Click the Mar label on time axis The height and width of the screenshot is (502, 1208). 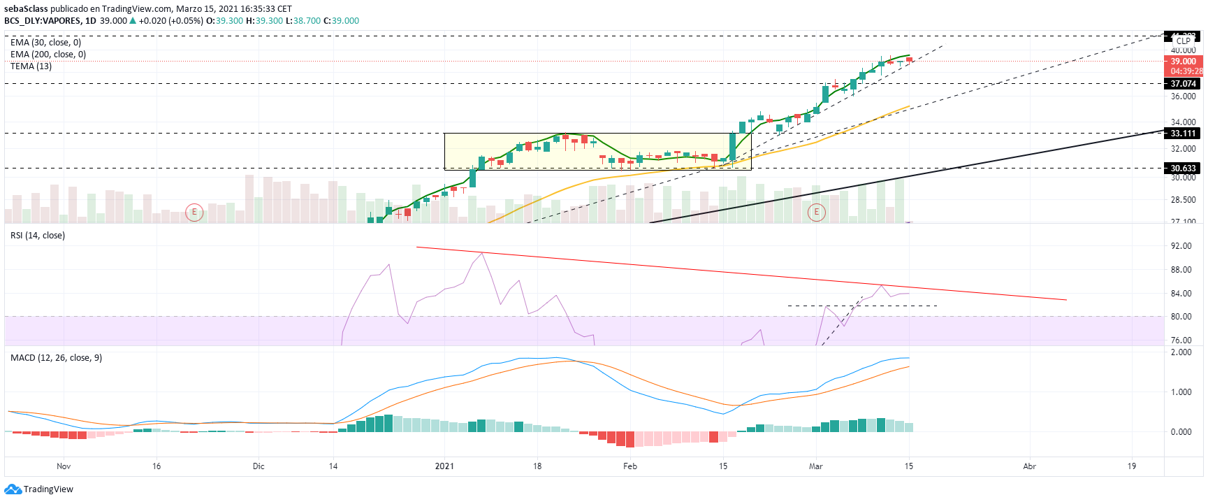pos(816,466)
